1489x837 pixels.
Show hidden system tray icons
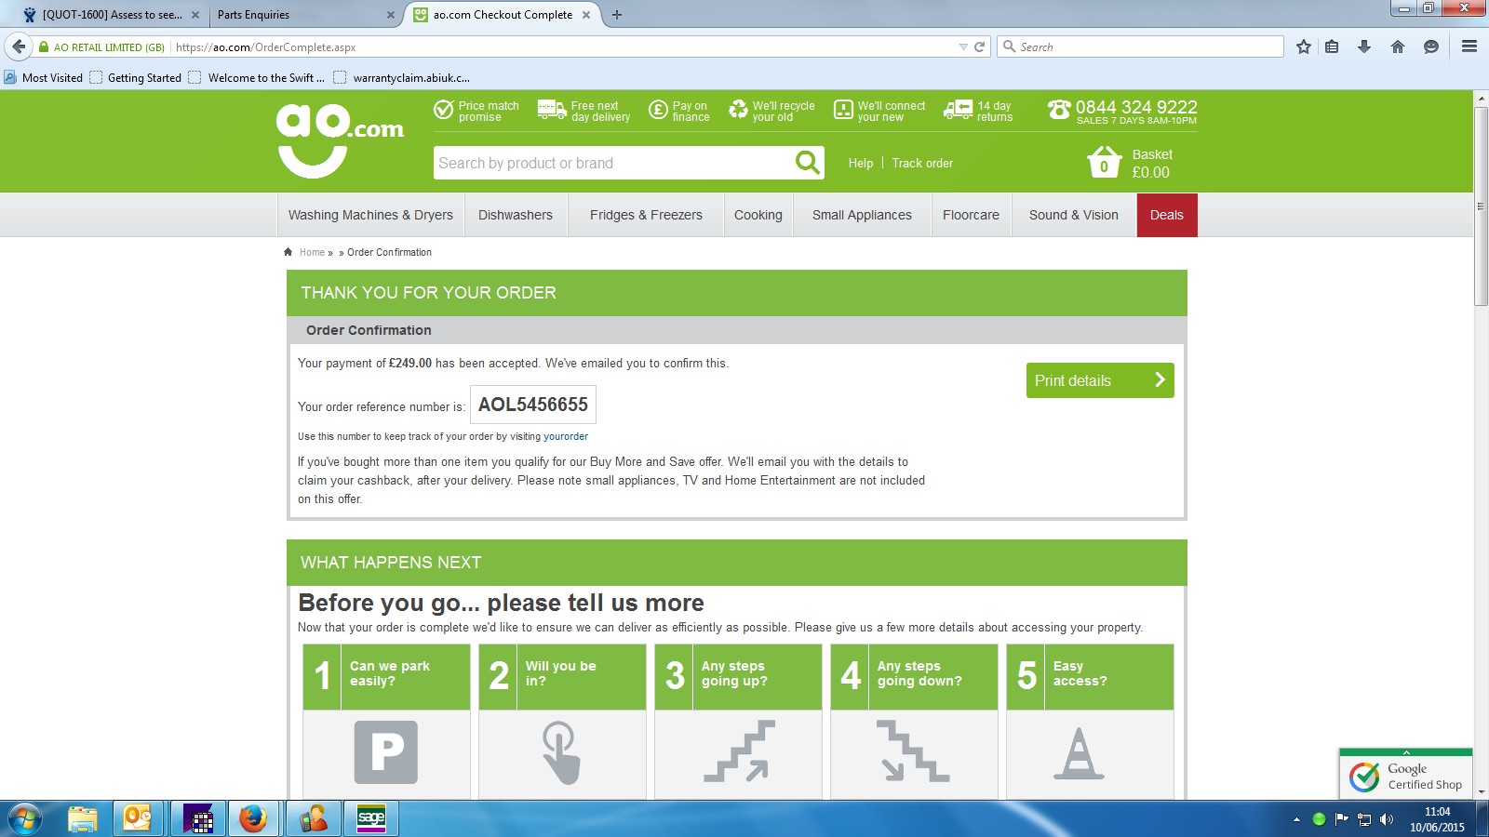tap(1296, 819)
